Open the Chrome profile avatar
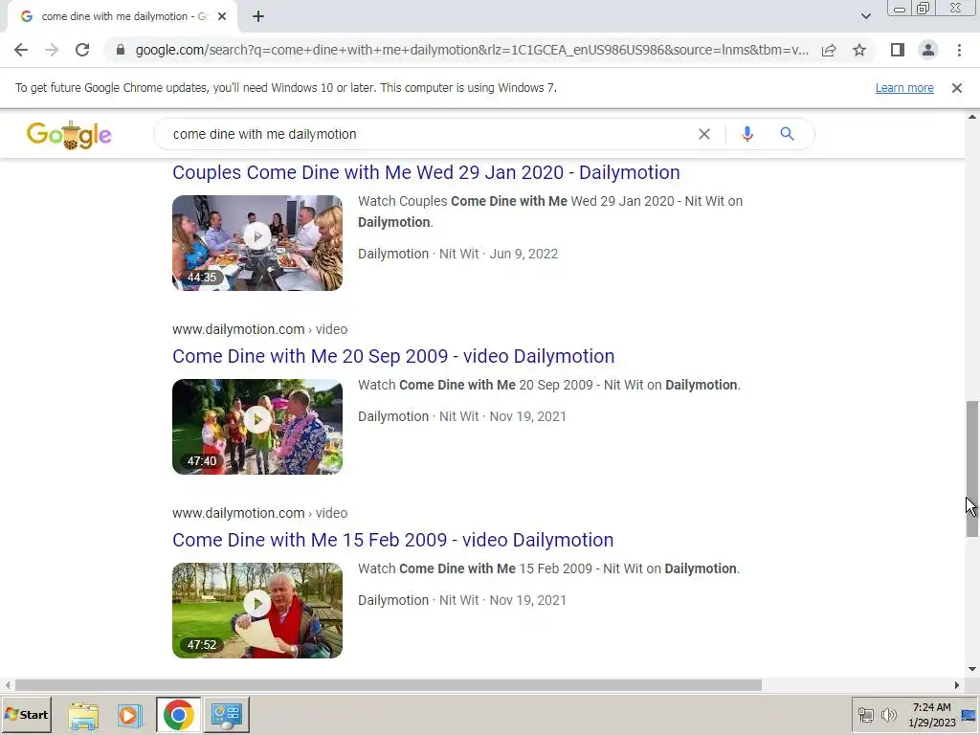The height and width of the screenshot is (735, 980). click(x=928, y=50)
